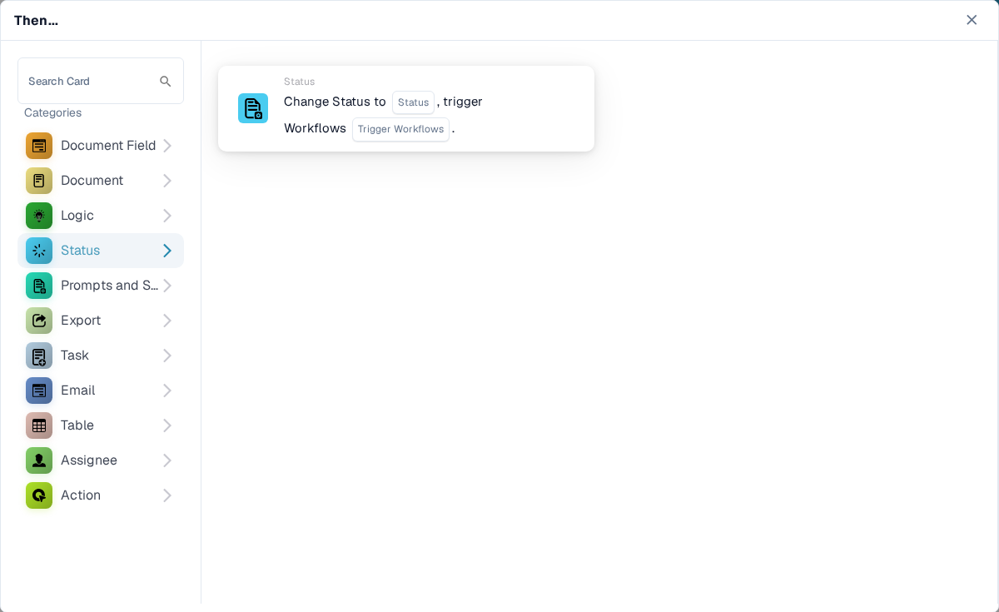Screen dimensions: 999x612
Task: Expand the Action category chevron
Action: pos(167,495)
